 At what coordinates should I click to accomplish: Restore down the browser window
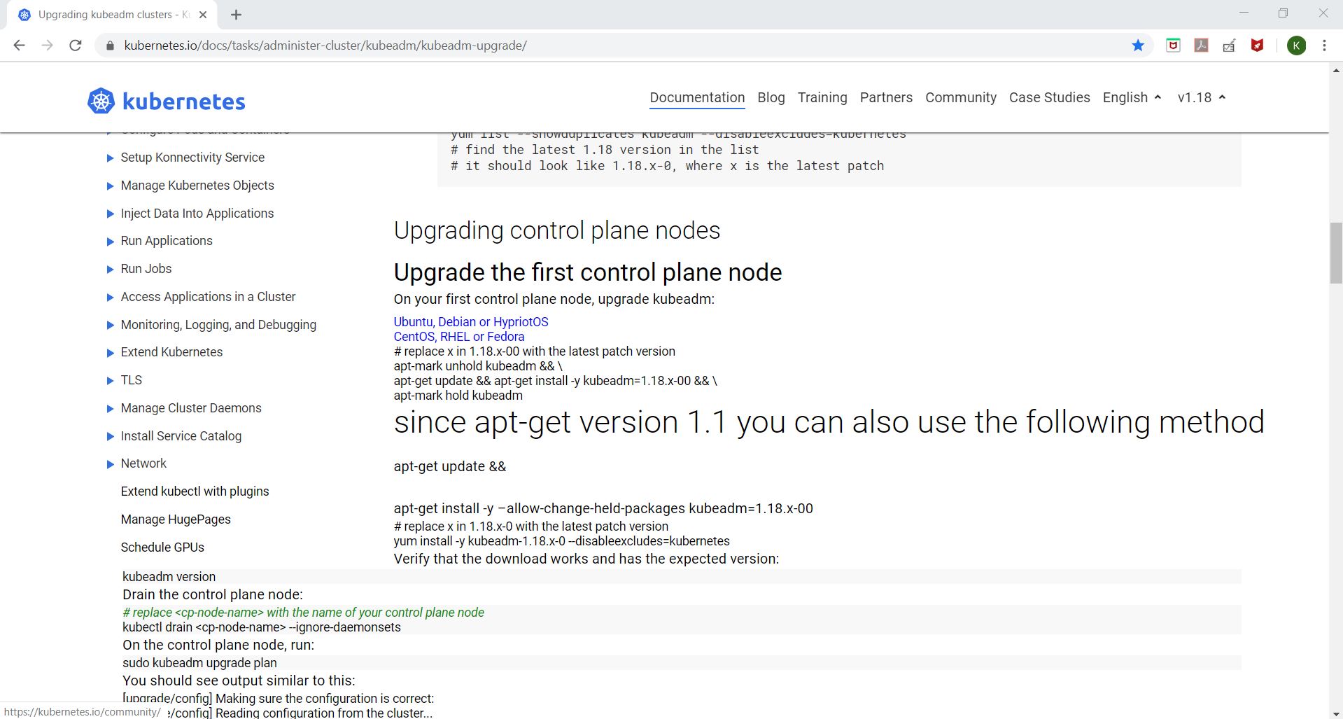1283,13
